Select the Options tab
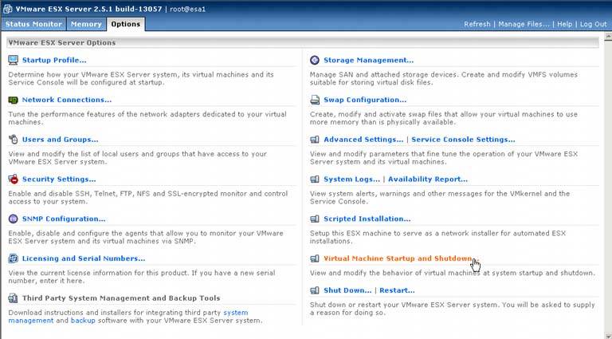This screenshot has height=339, width=612. (125, 24)
